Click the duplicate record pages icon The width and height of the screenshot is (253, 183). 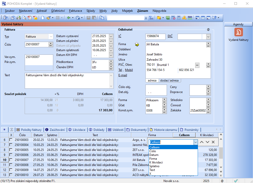point(102,18)
